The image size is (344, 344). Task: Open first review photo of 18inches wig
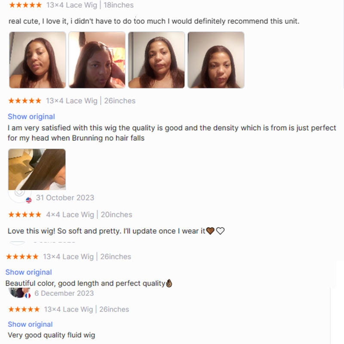click(37, 60)
